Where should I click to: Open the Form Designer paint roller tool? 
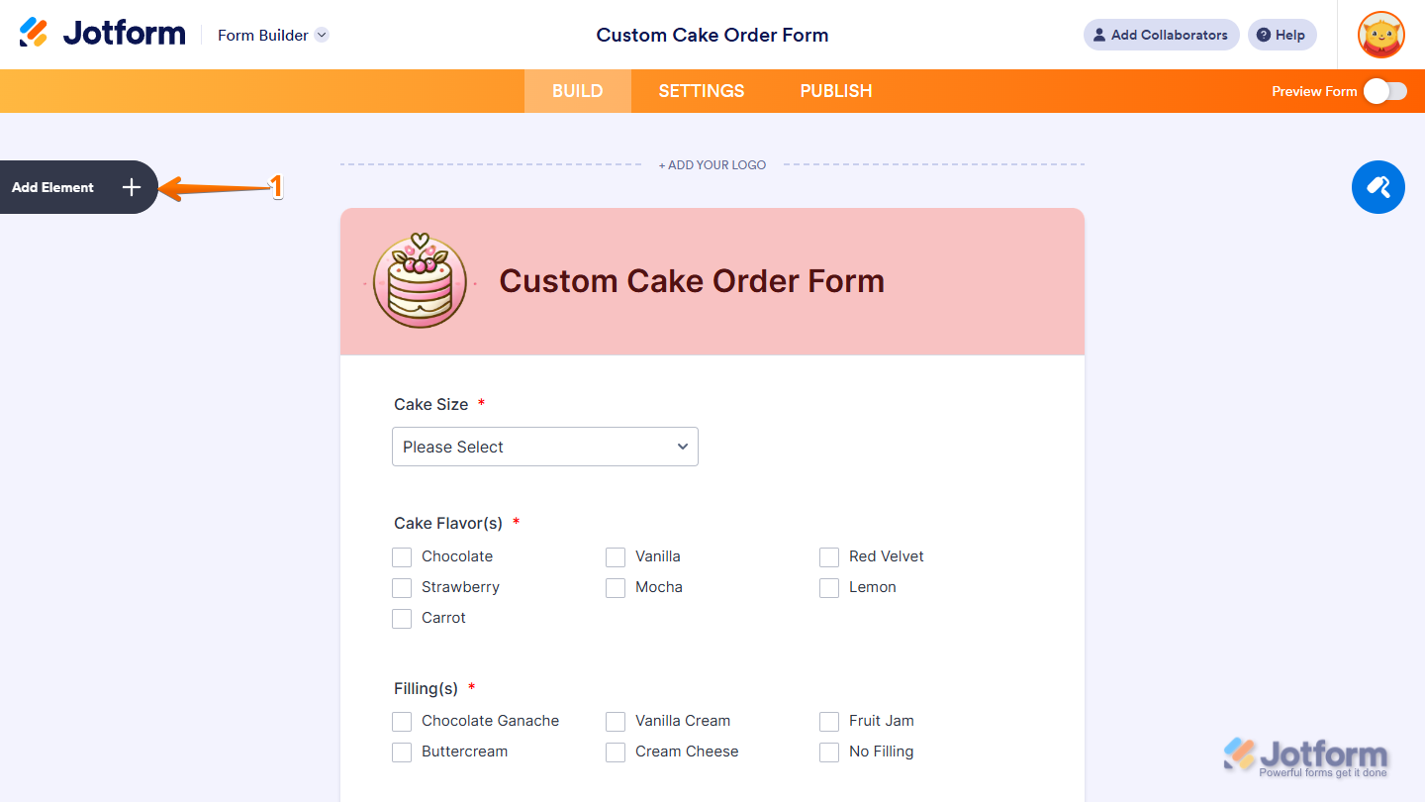pyautogui.click(x=1377, y=187)
